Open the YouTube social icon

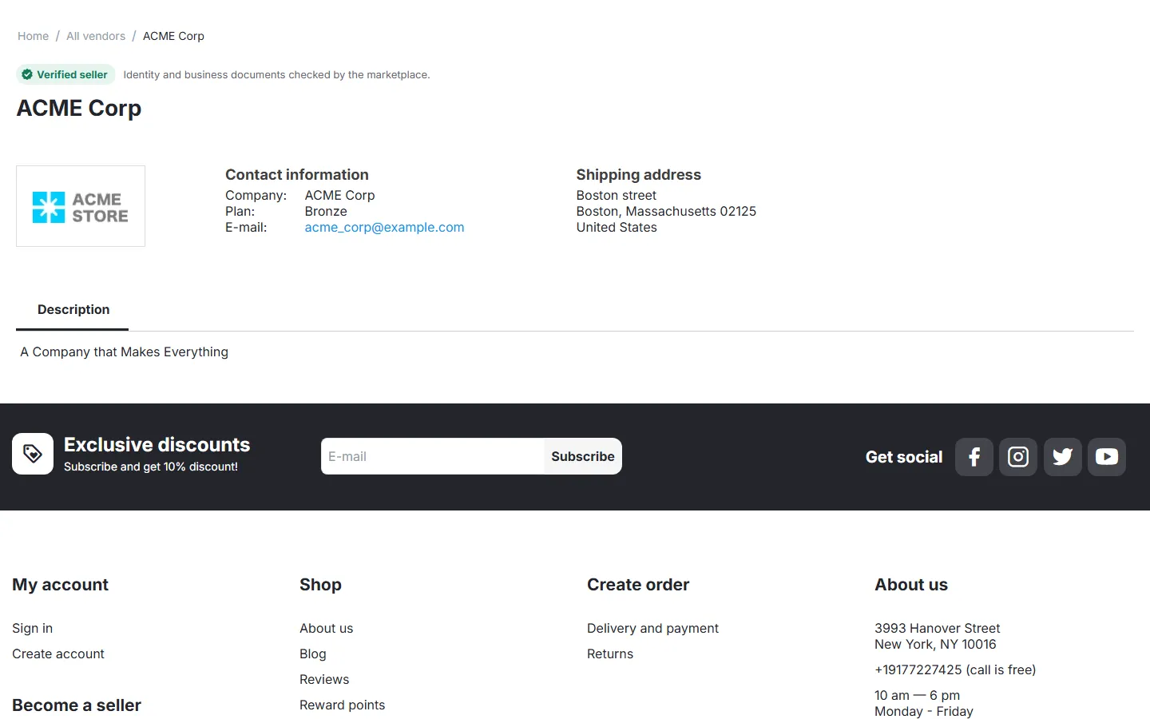pos(1107,457)
